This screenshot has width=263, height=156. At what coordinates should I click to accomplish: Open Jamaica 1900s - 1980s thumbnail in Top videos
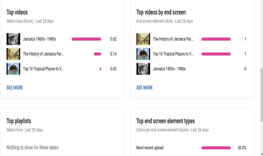pos(13,39)
